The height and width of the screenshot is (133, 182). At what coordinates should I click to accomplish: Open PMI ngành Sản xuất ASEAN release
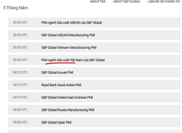71,23
